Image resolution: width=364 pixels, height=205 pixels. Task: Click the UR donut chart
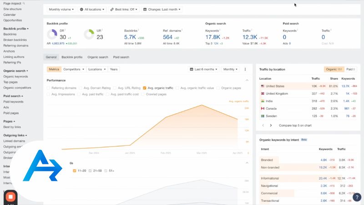coord(89,35)
